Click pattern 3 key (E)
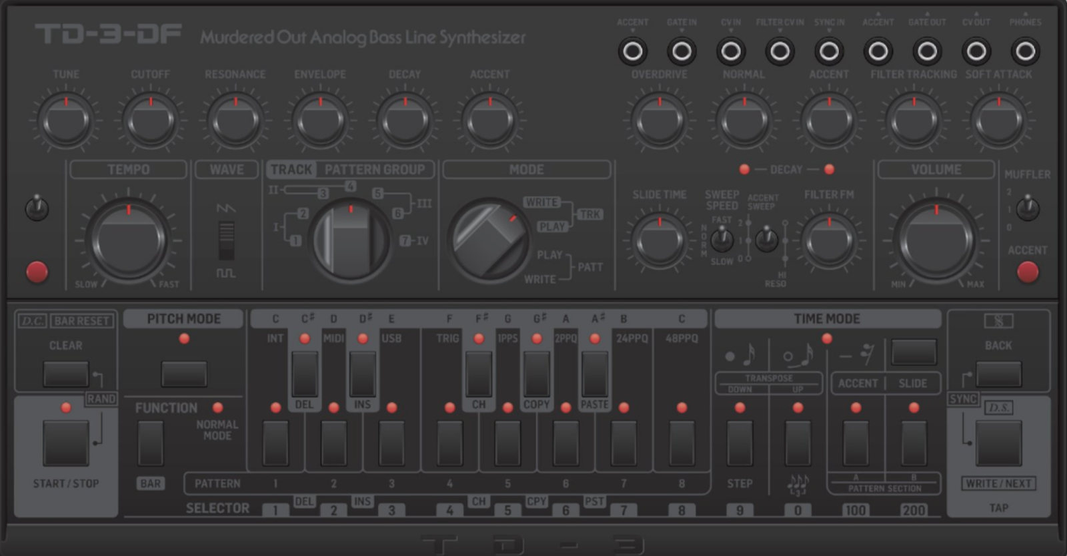The image size is (1067, 556). [x=391, y=443]
